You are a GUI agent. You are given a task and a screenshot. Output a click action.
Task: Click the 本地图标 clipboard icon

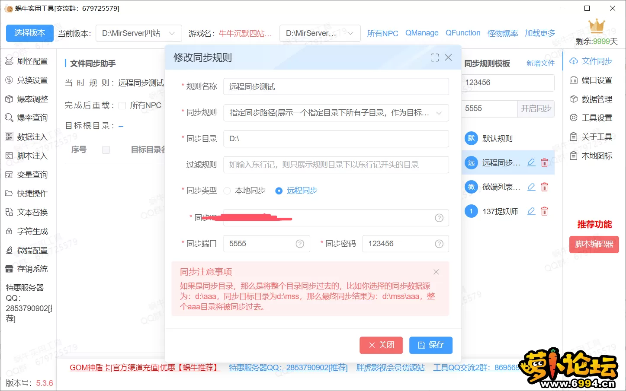[574, 156]
